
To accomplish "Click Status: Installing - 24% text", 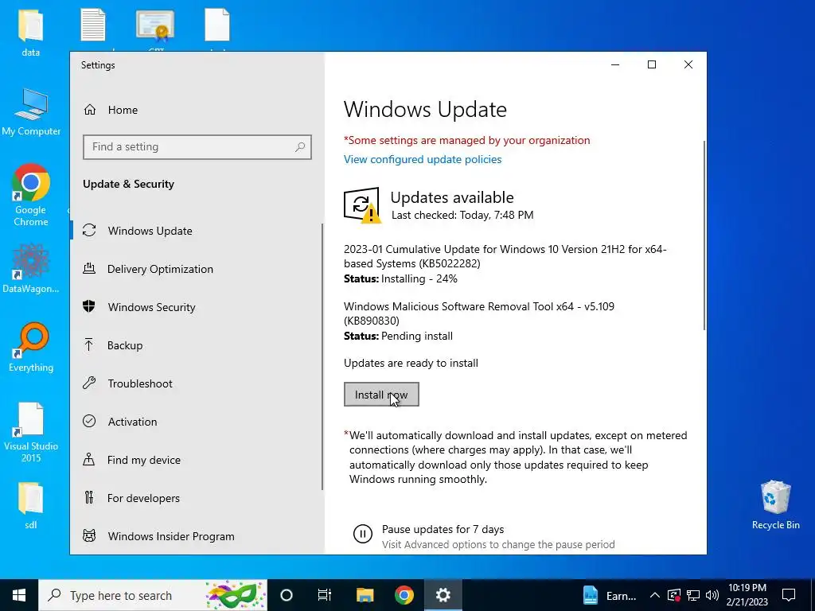I will tap(400, 279).
